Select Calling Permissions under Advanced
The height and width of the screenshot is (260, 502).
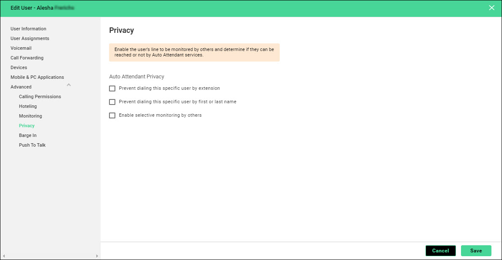point(40,96)
